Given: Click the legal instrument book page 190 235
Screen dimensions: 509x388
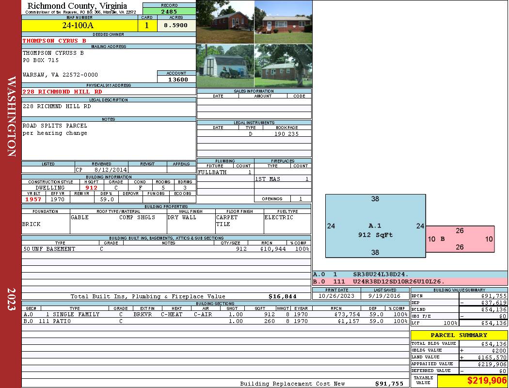Looking at the screenshot, I should click(x=286, y=134).
